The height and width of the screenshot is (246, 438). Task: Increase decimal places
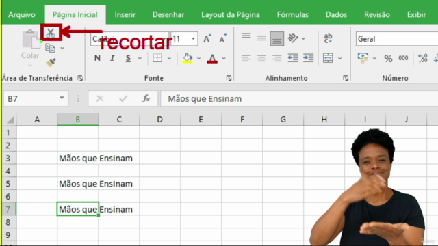[x=423, y=58]
